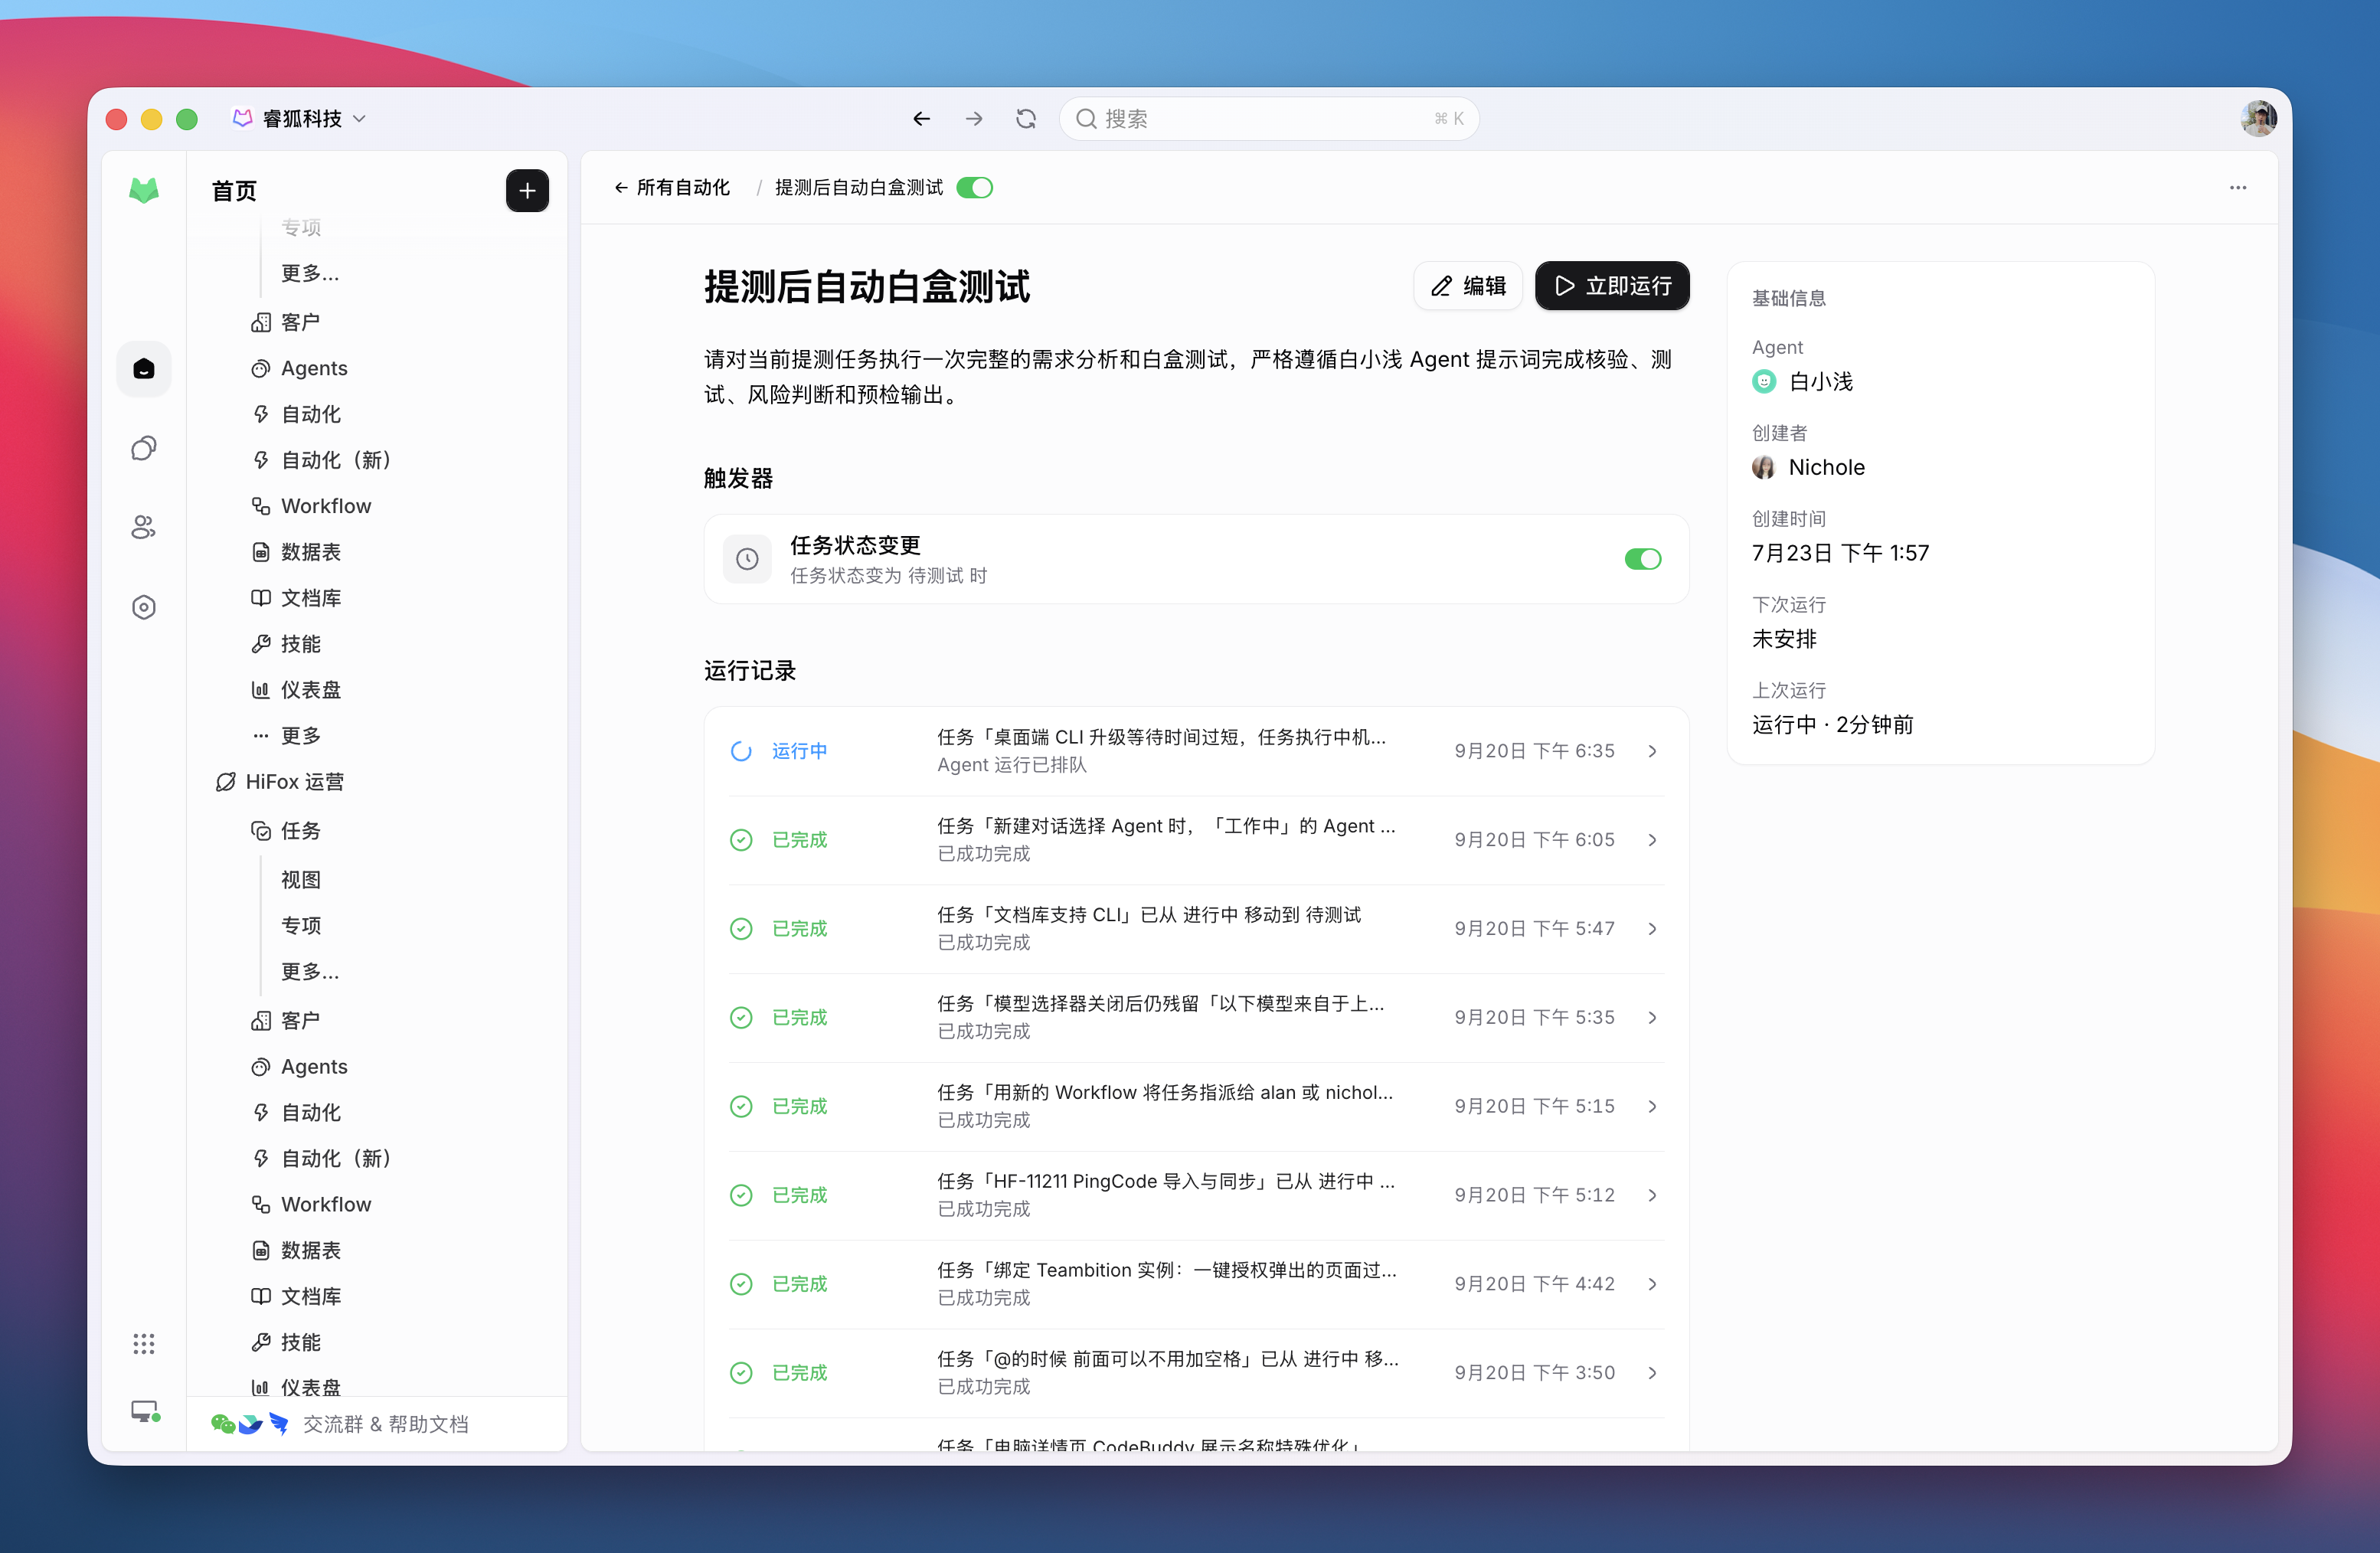Open the apps grid icon in rail

144,1343
